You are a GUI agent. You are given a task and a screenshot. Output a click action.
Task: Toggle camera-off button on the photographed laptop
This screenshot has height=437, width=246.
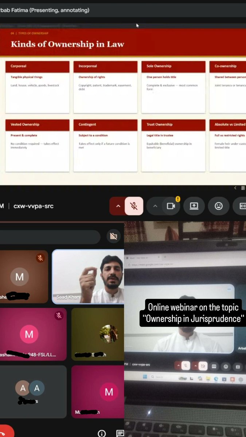[203, 366]
